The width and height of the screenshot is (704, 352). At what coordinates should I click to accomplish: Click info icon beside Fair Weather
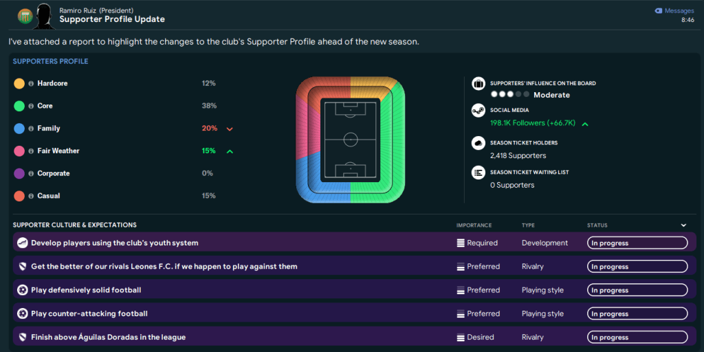click(31, 151)
